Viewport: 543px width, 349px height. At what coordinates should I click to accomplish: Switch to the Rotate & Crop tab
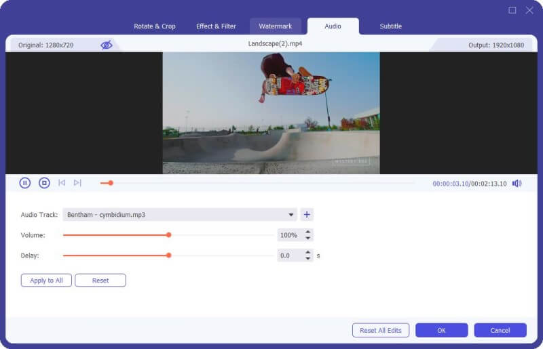point(155,26)
